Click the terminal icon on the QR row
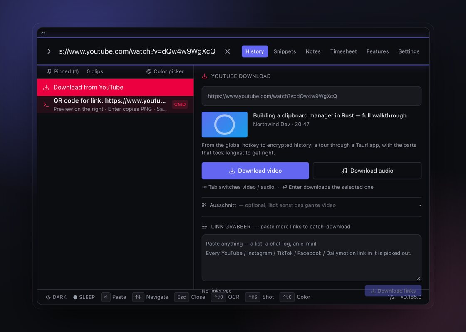This screenshot has height=332, width=466. (x=46, y=104)
